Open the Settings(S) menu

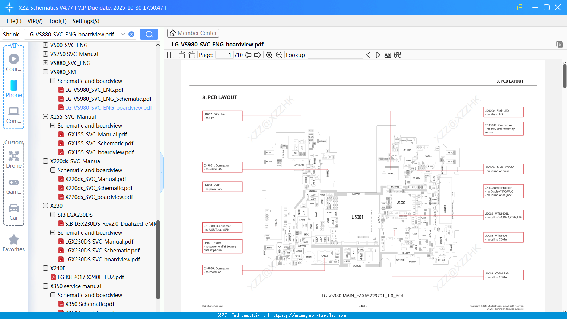click(x=86, y=21)
